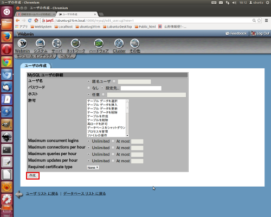The height and width of the screenshot is (217, 271).
Task: Switch to the first browser tab
Action: tap(36, 14)
